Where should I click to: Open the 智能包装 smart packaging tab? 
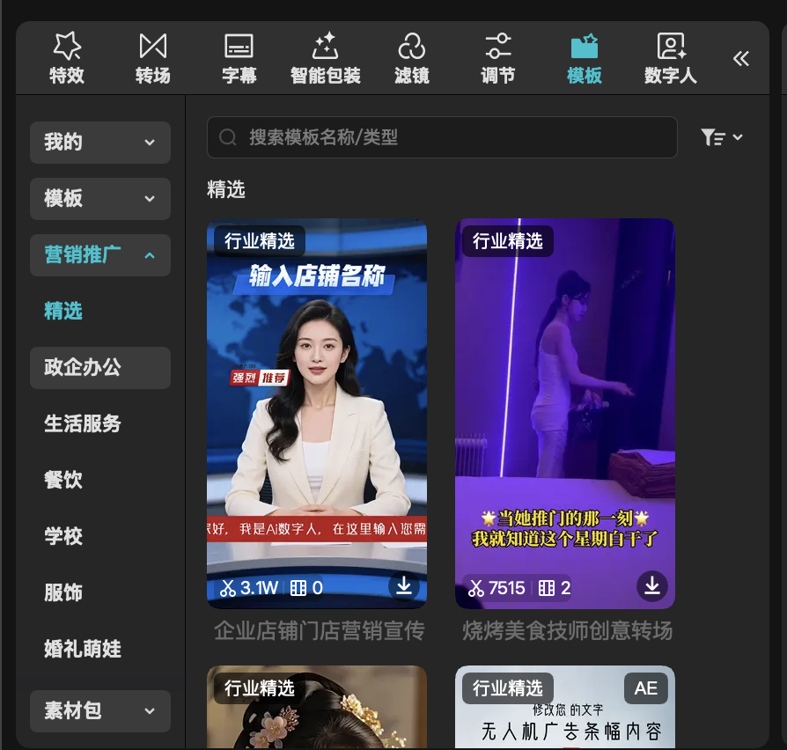tap(325, 58)
